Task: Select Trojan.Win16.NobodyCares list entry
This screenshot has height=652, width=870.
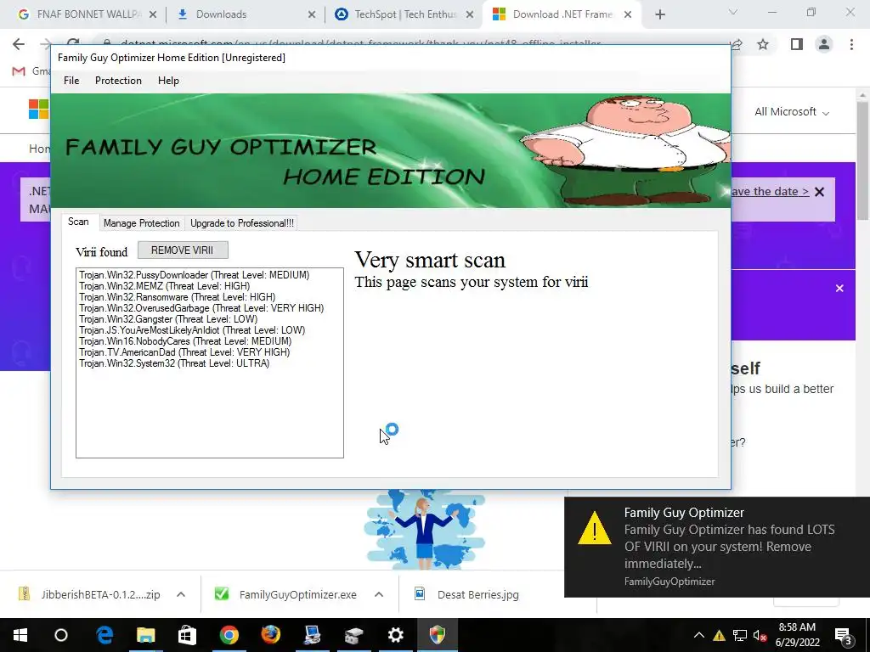Action: tap(185, 341)
